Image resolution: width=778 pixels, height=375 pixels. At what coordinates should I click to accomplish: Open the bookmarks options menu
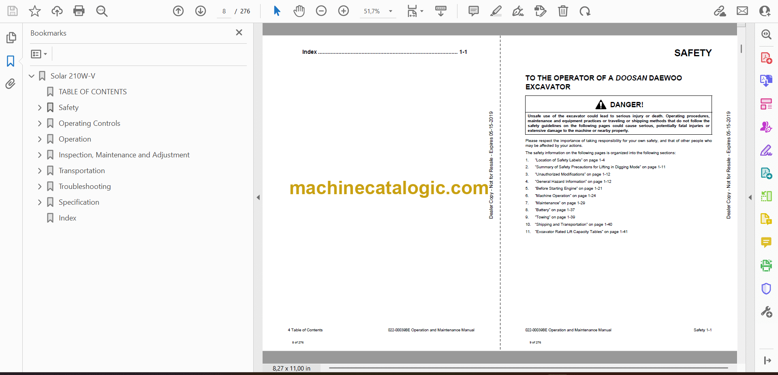pyautogui.click(x=39, y=54)
